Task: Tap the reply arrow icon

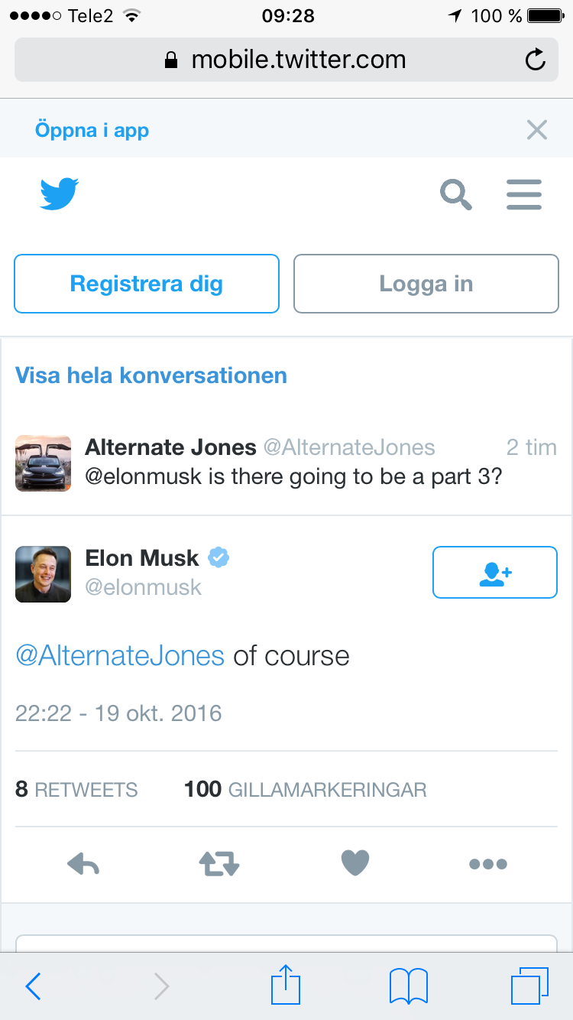Action: 83,864
